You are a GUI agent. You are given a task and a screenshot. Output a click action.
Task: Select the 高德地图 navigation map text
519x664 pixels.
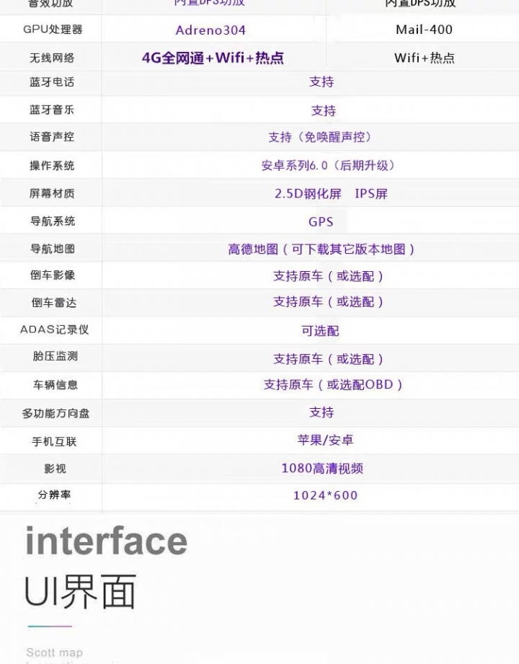pos(321,249)
